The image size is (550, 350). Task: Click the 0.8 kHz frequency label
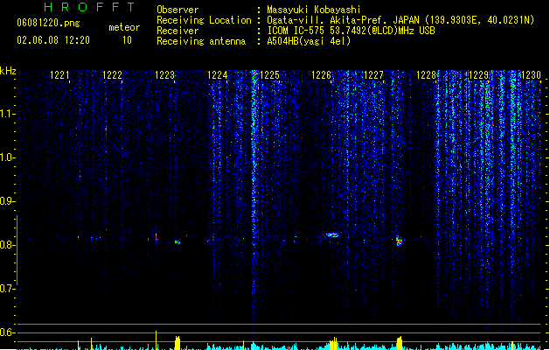point(7,245)
